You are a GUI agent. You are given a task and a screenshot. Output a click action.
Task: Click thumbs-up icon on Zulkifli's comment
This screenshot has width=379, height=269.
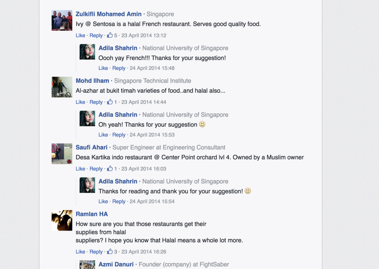pyautogui.click(x=110, y=35)
